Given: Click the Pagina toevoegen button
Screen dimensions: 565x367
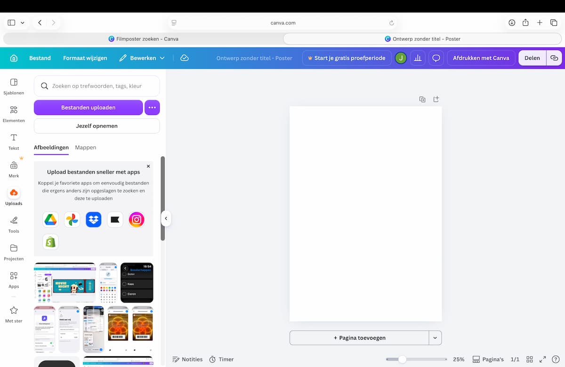Looking at the screenshot, I should click(359, 338).
